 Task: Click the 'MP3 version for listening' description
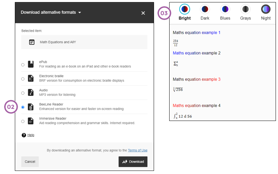57,95
